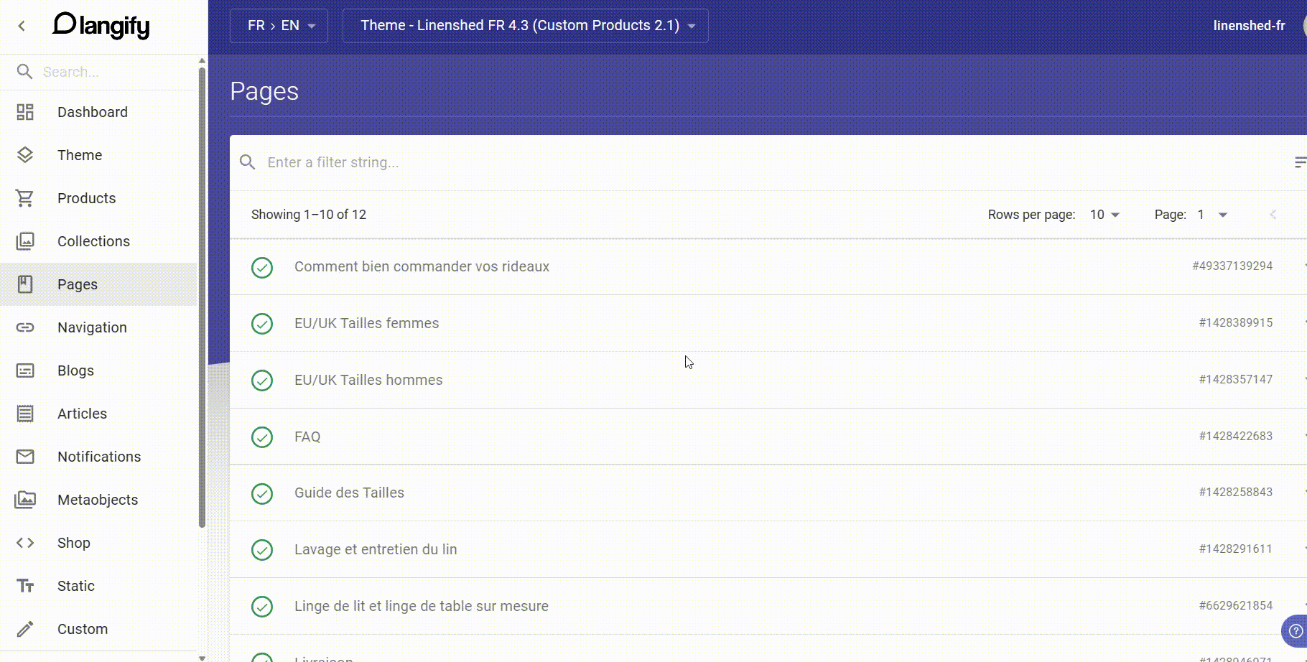This screenshot has height=662, width=1307.
Task: Open Comment bien commander vos rideaux page
Action: pos(422,266)
